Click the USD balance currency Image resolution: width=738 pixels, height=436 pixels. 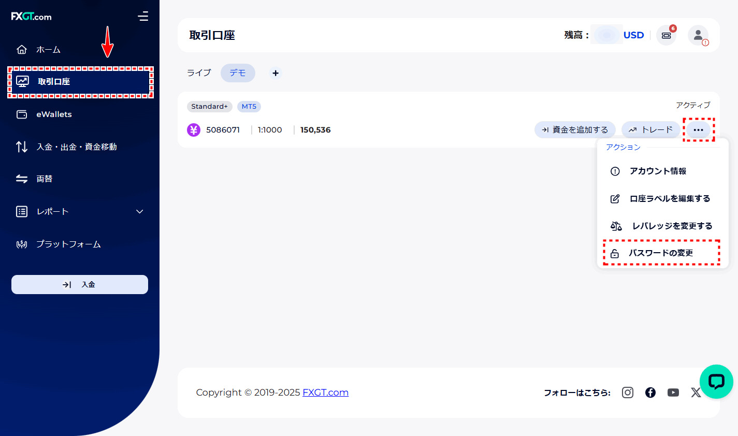pos(633,35)
